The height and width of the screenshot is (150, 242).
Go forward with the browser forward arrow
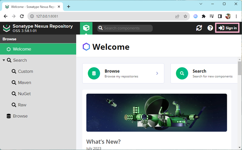[14, 16]
